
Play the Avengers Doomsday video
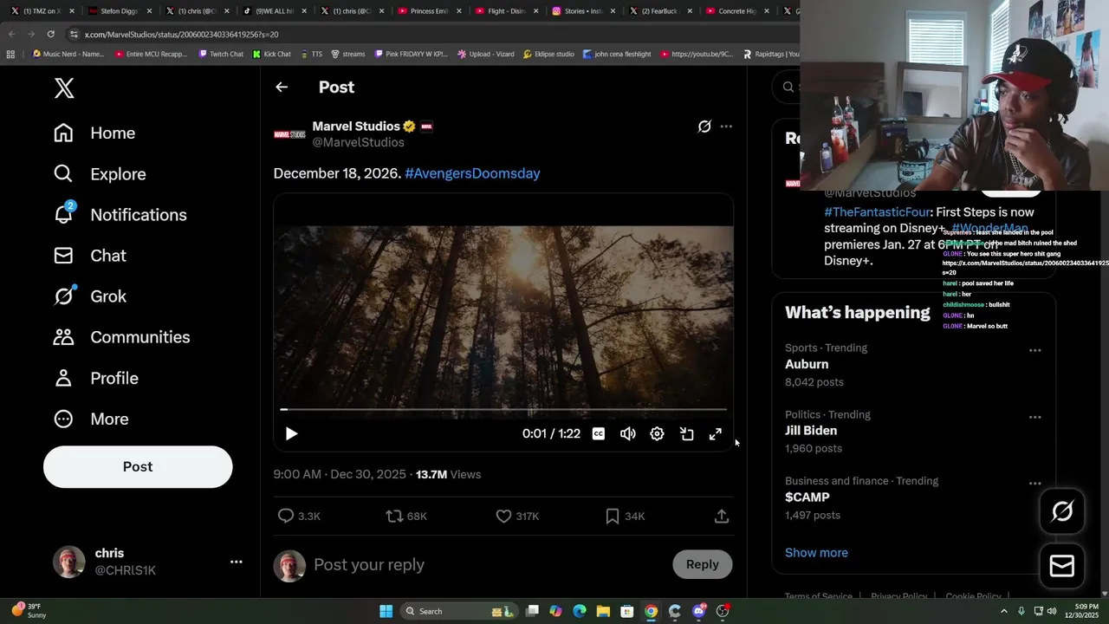click(291, 433)
